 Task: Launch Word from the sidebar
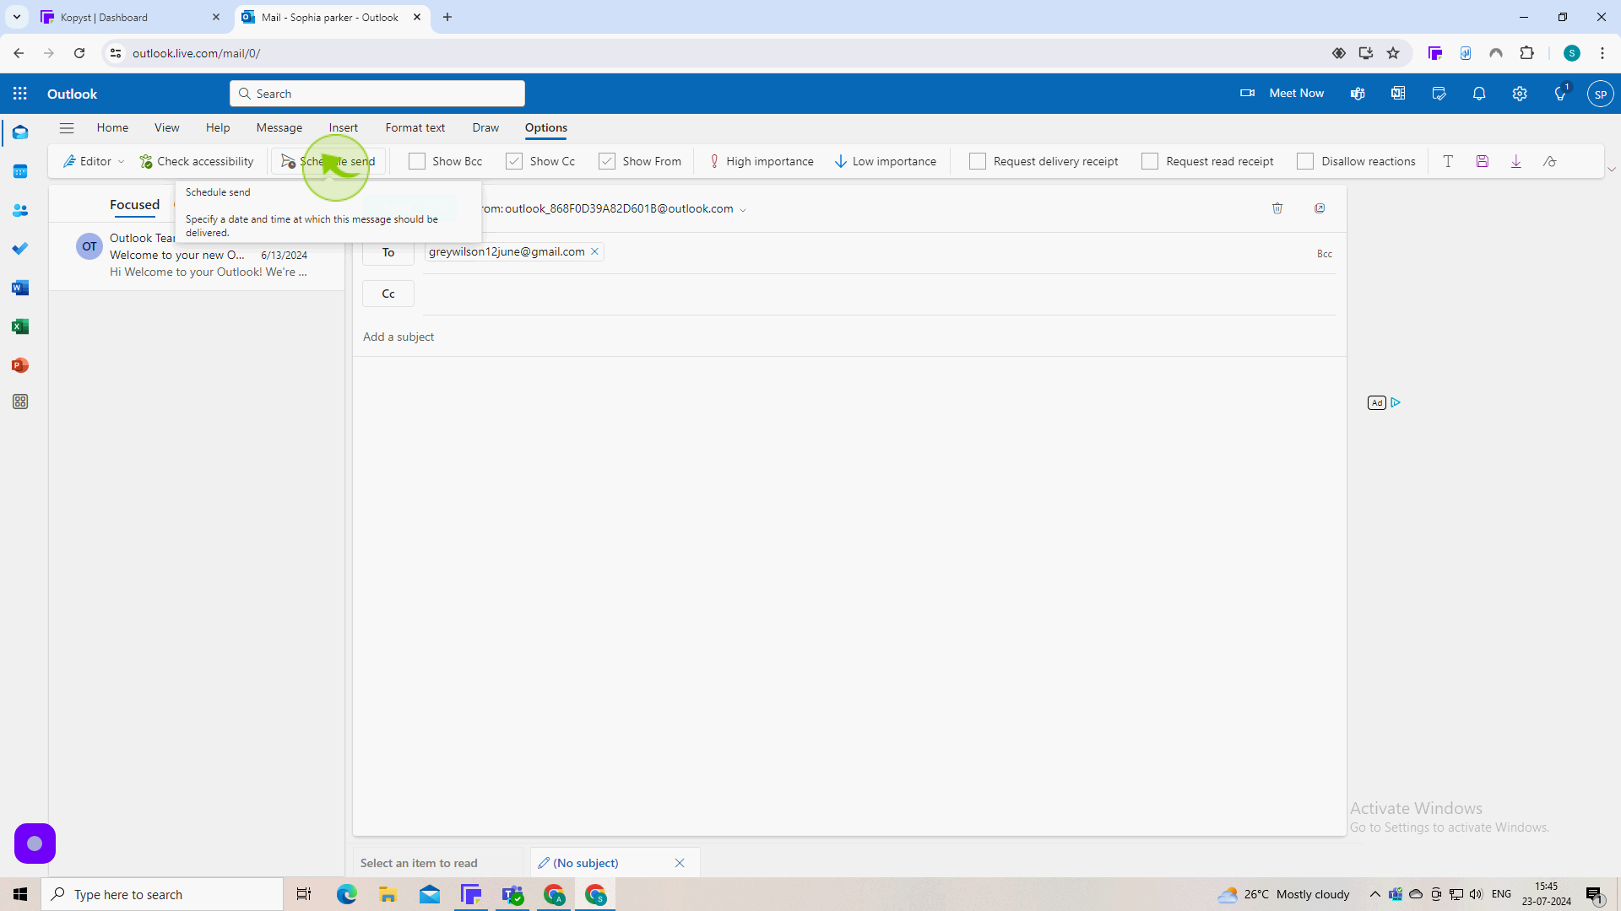click(x=20, y=288)
